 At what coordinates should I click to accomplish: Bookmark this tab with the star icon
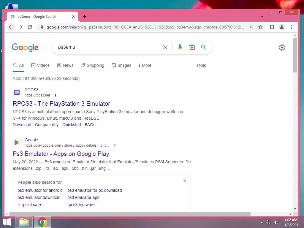pyautogui.click(x=260, y=27)
